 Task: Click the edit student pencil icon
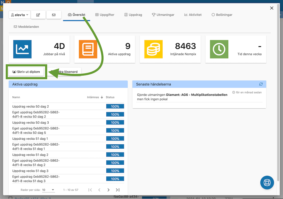[38, 15]
